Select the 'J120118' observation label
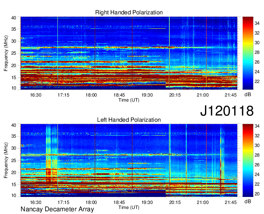The width and height of the screenshot is (264, 214). [227, 110]
